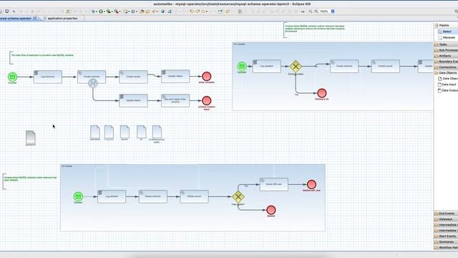Select the 'Delete secret' task
Screen dimensions: 458x258
click(x=194, y=196)
